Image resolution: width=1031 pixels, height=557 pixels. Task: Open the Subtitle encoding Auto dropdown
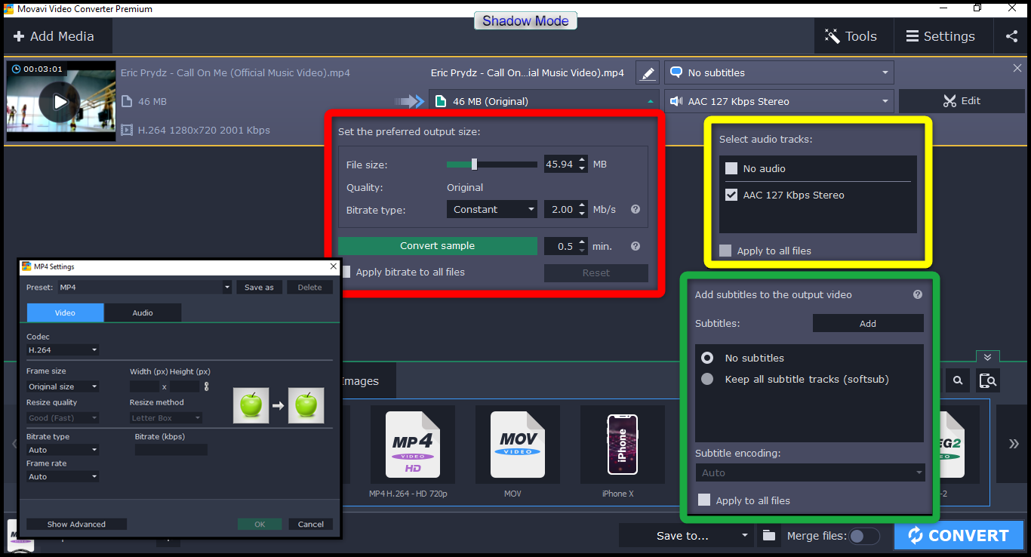click(809, 472)
